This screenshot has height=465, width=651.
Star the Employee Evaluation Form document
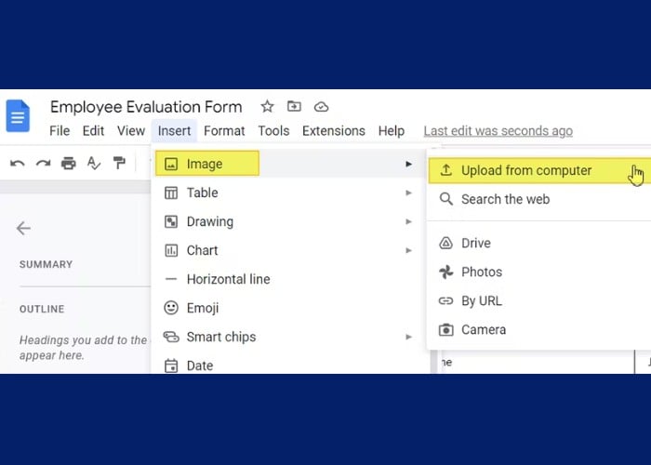click(267, 107)
